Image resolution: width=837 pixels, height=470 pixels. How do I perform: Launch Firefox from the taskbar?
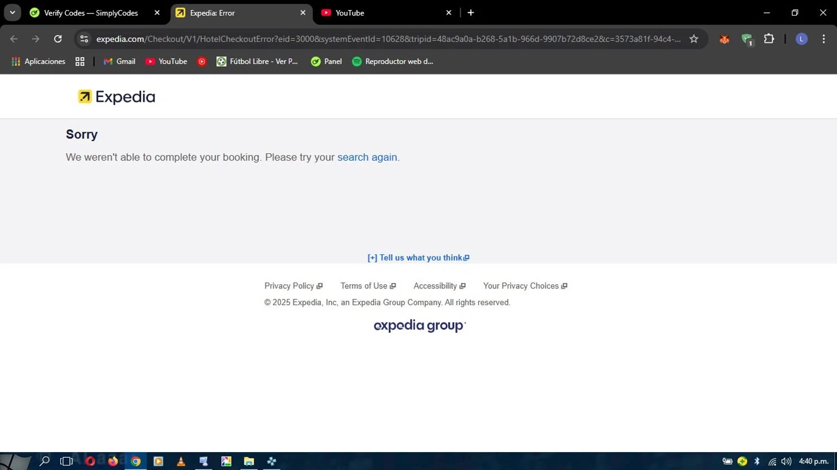(113, 461)
